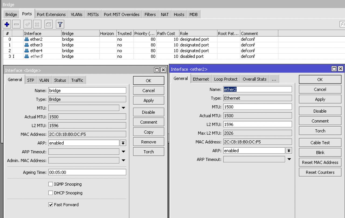Open the MDB tab
Image resolution: width=345 pixels, height=218 pixels.
194,14
